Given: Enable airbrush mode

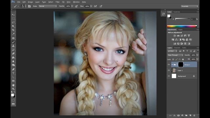Looking at the screenshot, I should [95, 6].
